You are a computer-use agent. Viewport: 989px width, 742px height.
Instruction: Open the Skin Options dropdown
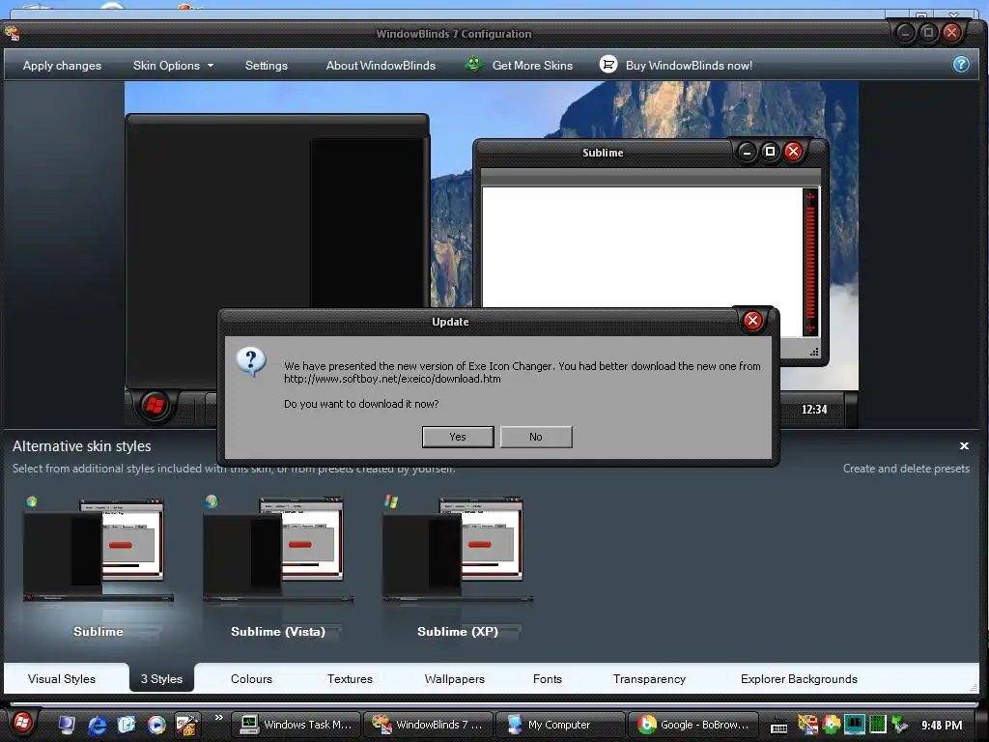(x=173, y=66)
